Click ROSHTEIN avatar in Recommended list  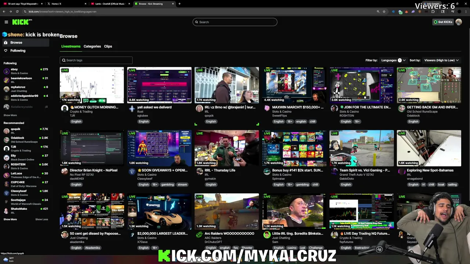click(6, 166)
